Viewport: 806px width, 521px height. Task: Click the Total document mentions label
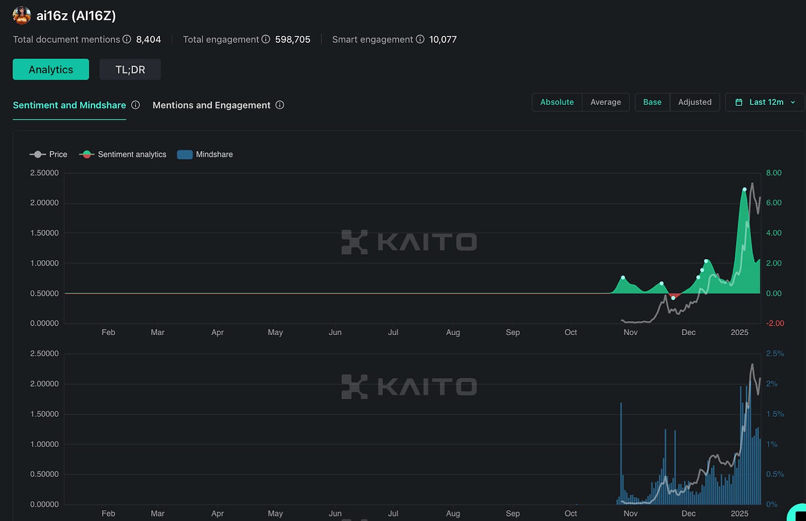pyautogui.click(x=66, y=39)
